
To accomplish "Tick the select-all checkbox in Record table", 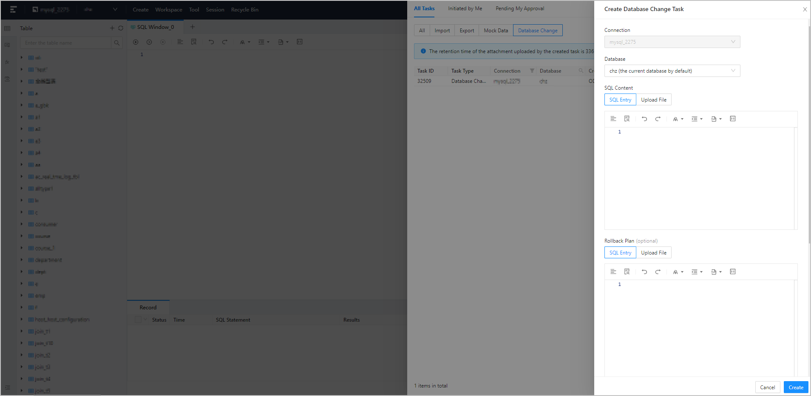I will (138, 320).
